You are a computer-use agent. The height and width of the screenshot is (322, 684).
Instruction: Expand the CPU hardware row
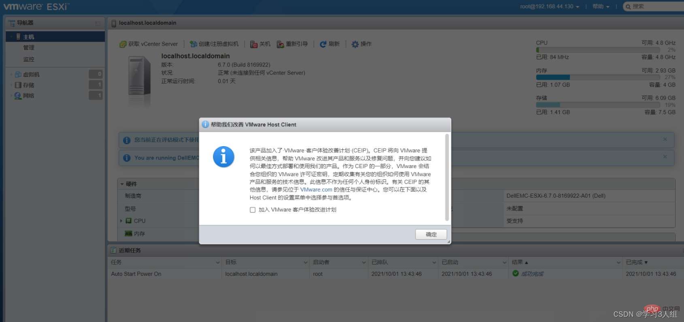(121, 221)
